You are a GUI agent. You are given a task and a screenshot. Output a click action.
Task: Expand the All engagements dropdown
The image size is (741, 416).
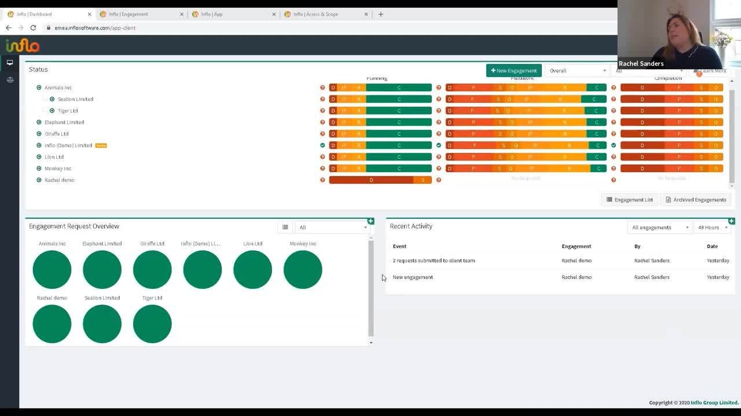pos(659,228)
